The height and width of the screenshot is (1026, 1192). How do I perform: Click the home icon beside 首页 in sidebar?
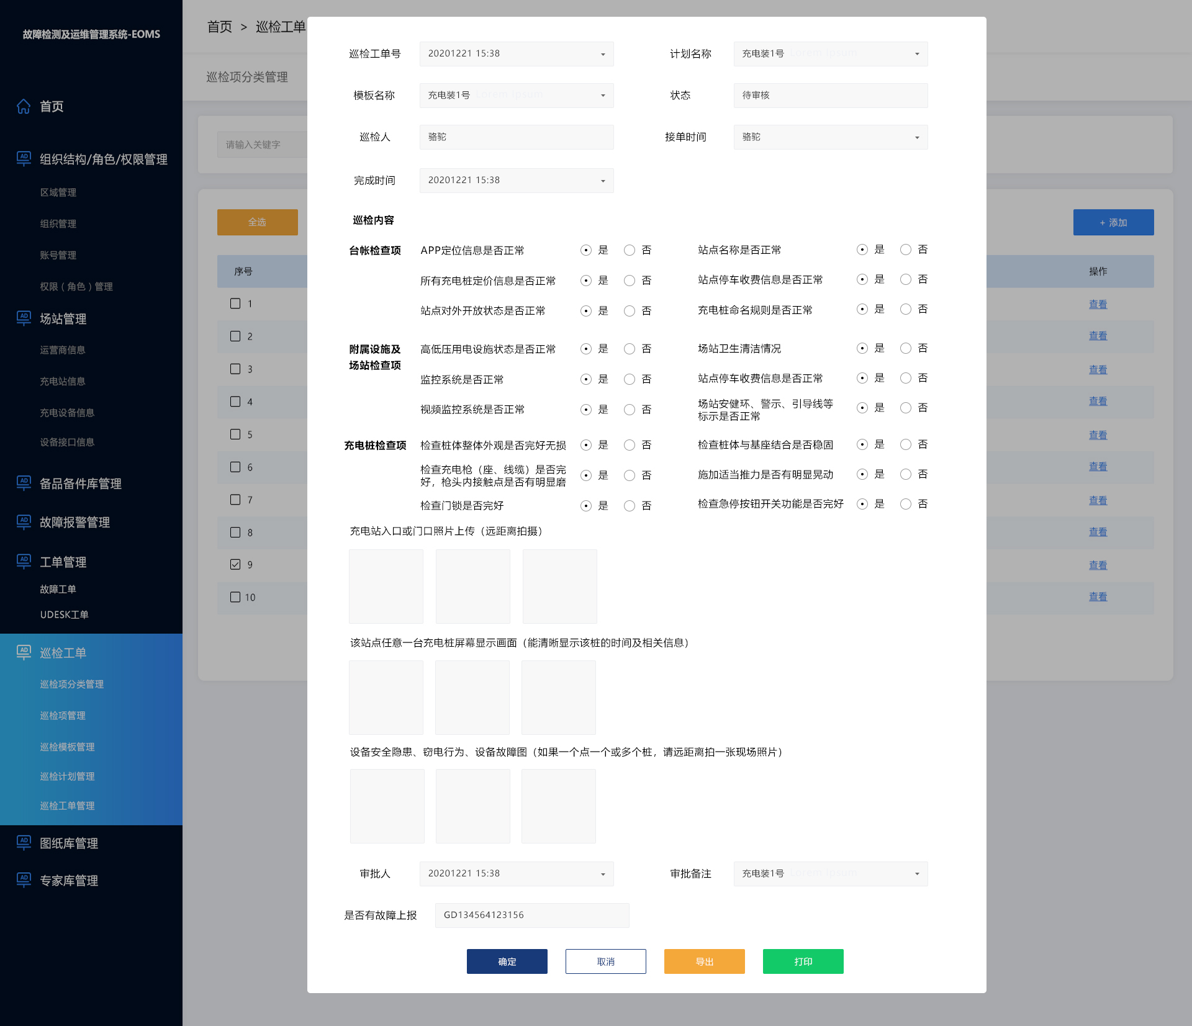(24, 106)
